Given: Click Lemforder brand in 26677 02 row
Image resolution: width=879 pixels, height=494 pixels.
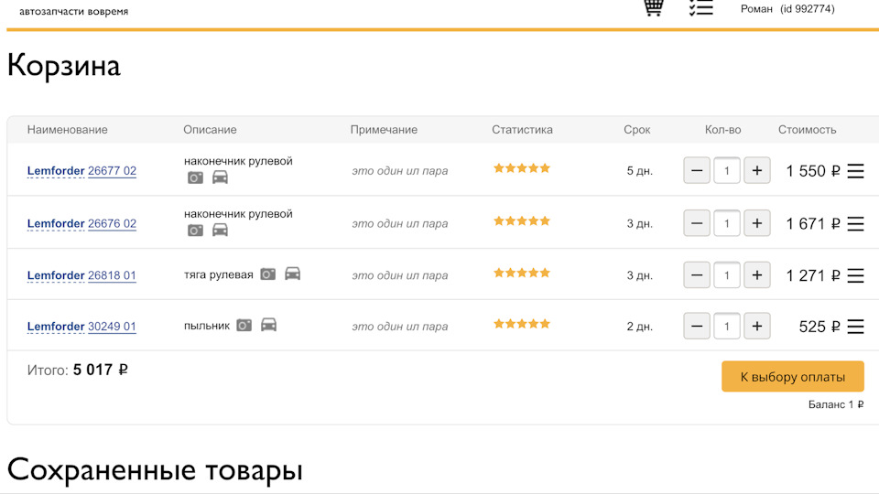Looking at the screenshot, I should (56, 171).
